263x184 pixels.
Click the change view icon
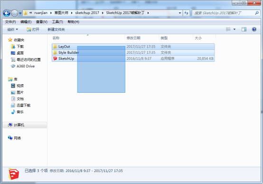point(228,29)
